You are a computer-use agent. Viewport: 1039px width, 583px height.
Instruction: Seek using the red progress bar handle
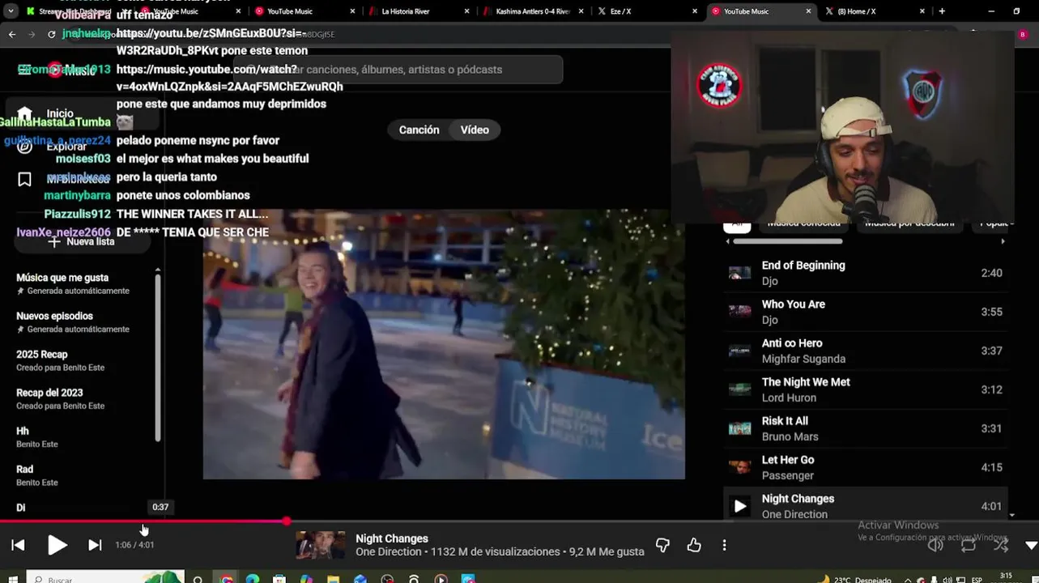[287, 521]
